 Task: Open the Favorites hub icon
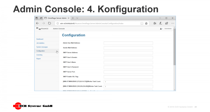[x=155, y=23]
